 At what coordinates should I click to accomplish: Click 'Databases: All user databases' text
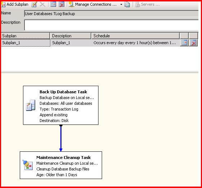(x=66, y=103)
